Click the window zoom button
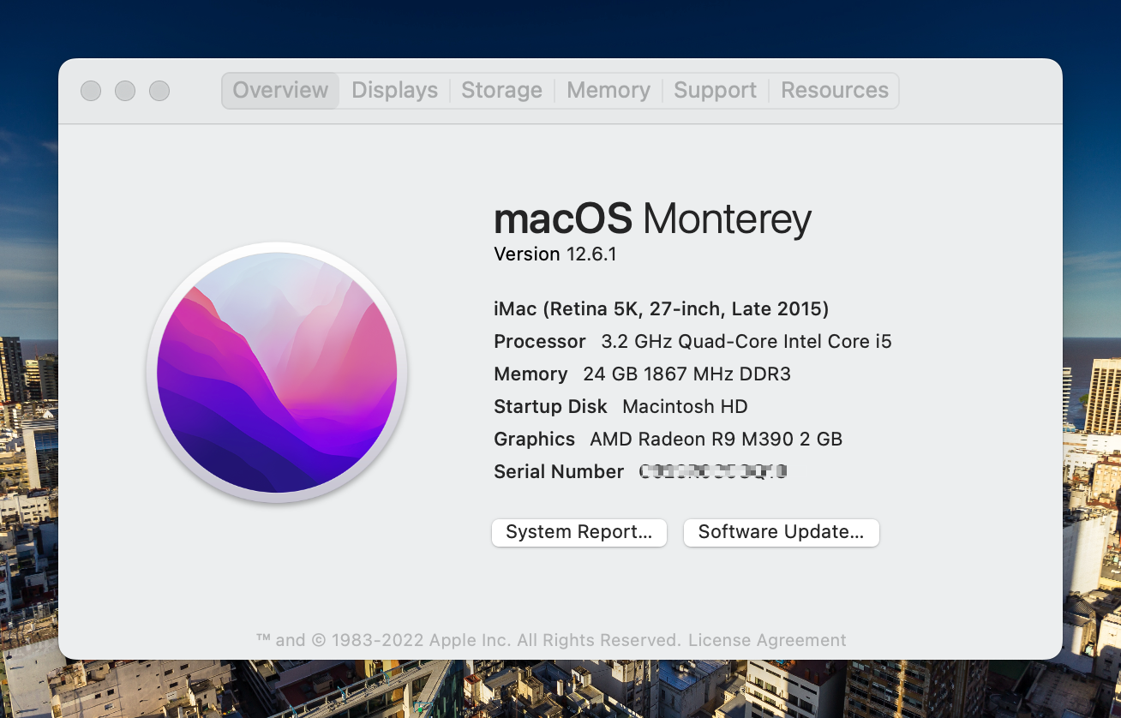The width and height of the screenshot is (1121, 718). (x=159, y=91)
